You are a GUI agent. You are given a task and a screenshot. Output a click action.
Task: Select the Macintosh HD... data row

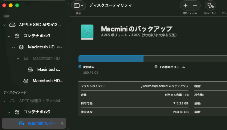pos(34,81)
